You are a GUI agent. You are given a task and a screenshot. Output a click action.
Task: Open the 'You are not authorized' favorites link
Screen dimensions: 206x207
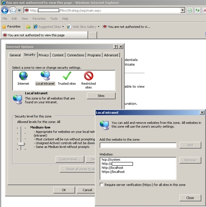[127, 27]
